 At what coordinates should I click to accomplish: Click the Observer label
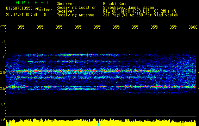pos(65,3)
